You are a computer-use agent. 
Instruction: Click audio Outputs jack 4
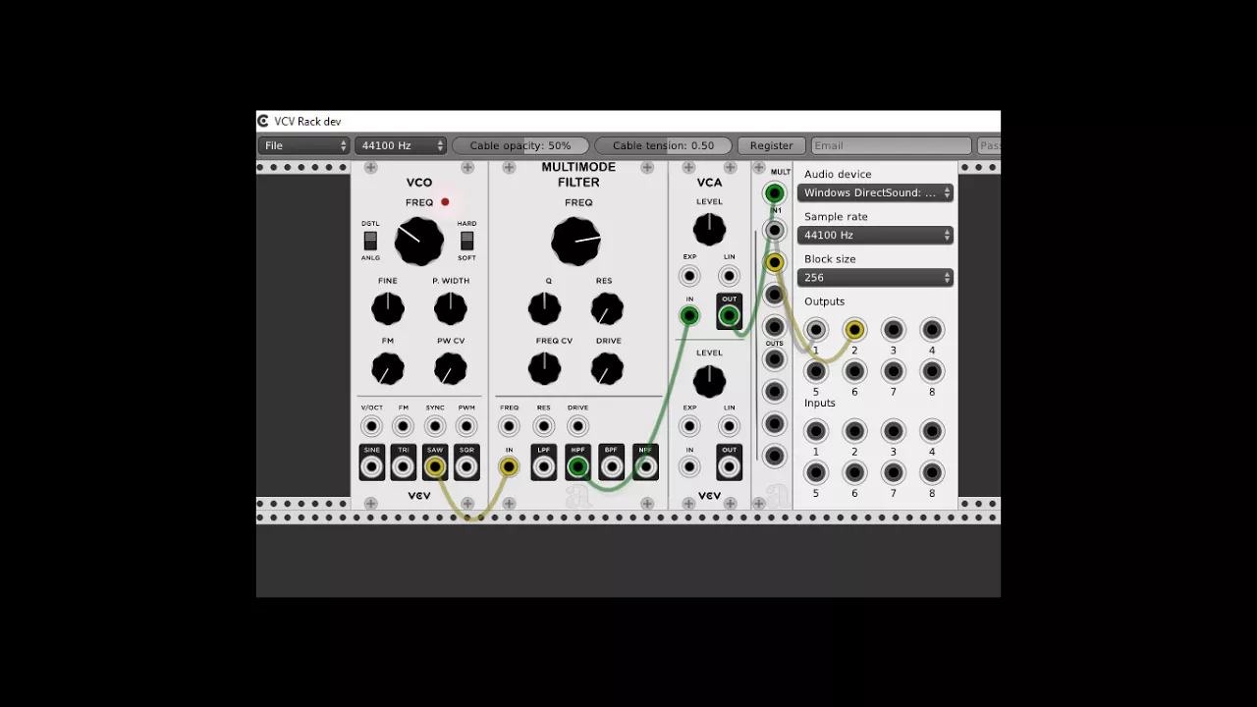932,330
